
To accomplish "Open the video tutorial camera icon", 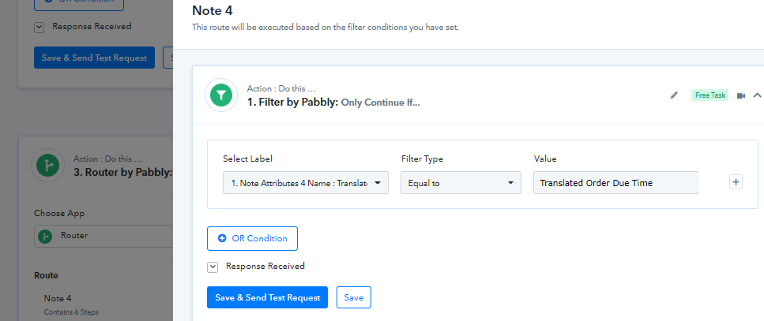I will point(741,95).
